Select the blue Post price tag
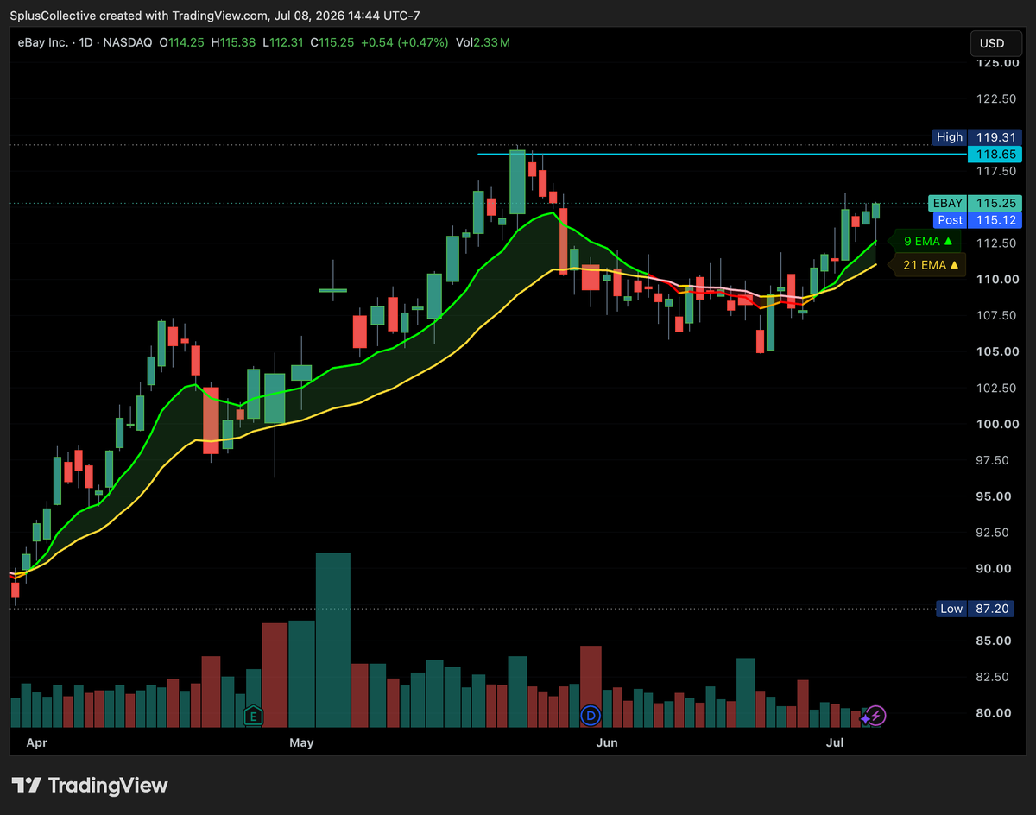The height and width of the screenshot is (815, 1036). [975, 220]
